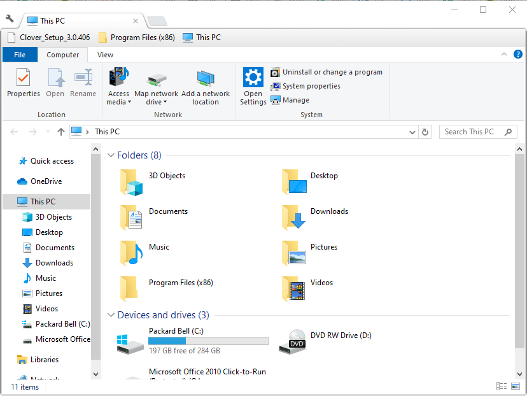The image size is (527, 396).
Task: Select Downloads in the navigation pane
Action: pyautogui.click(x=48, y=263)
